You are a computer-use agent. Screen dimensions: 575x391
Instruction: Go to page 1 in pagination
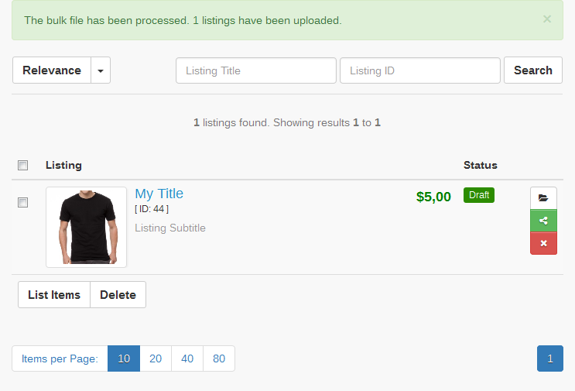550,358
